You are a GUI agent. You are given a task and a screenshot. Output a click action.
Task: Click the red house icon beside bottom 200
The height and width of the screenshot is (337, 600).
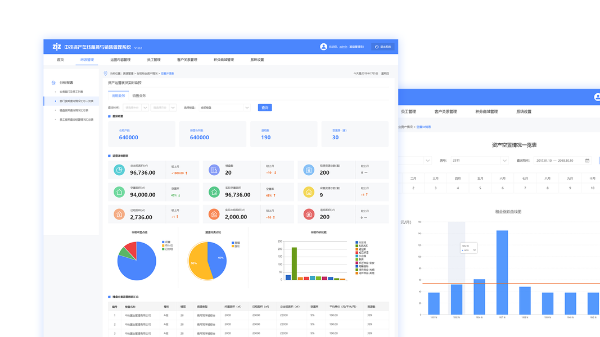(309, 215)
